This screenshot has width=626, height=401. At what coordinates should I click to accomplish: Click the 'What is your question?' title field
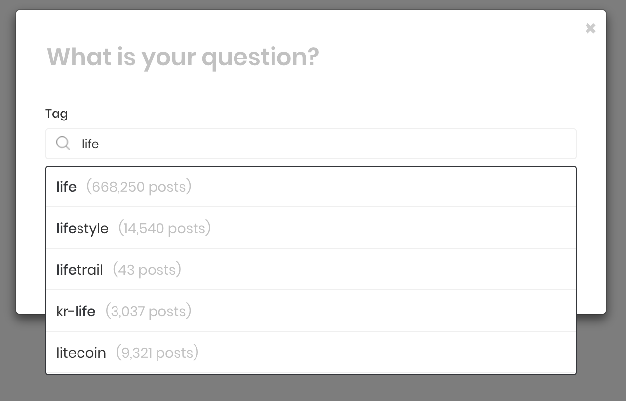183,57
